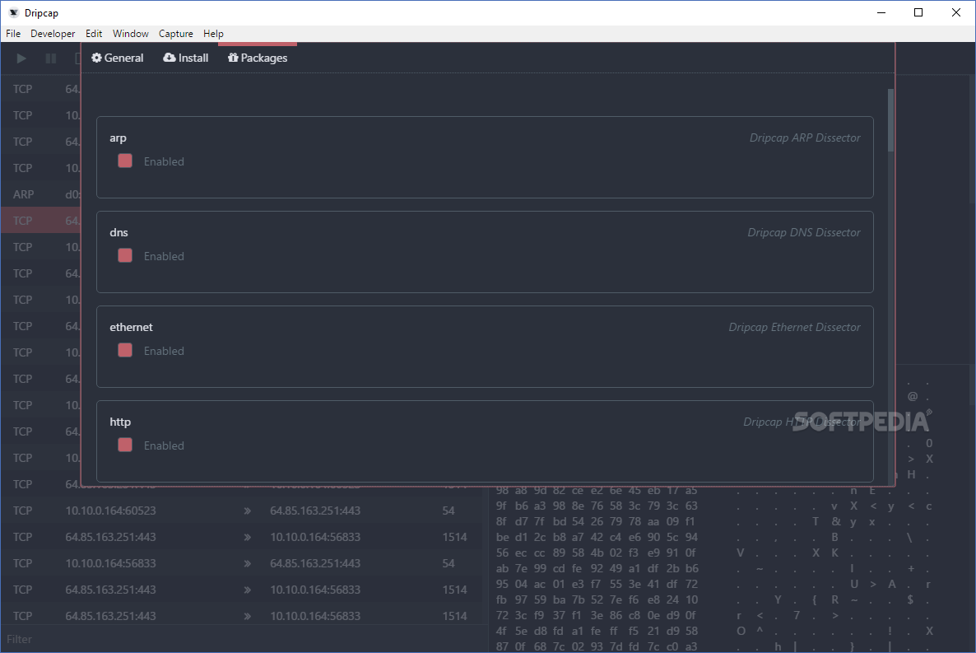Screen dimensions: 976x653
Task: Minimize the Dripcap window
Action: pyautogui.click(x=881, y=12)
